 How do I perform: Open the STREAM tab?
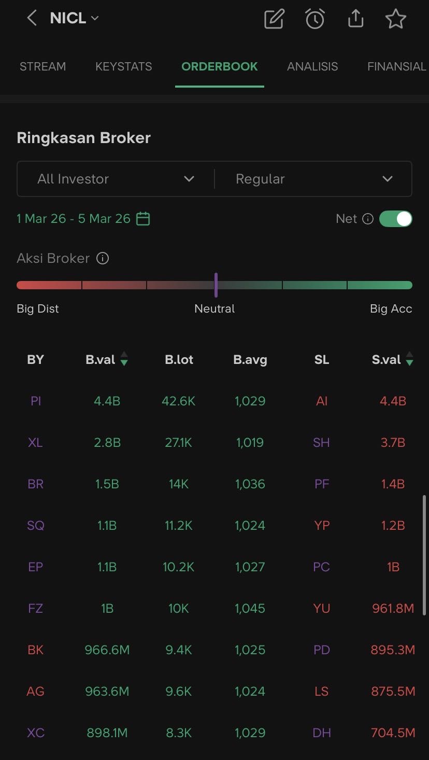tap(42, 66)
